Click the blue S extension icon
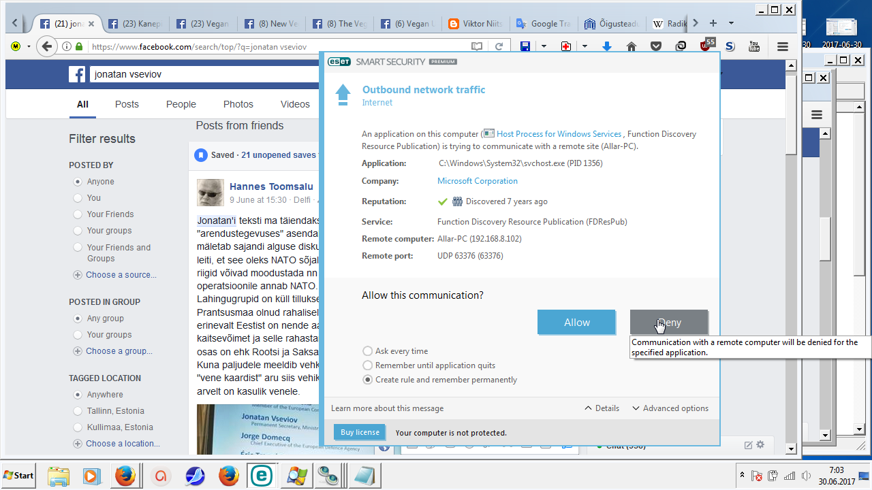Screen dimensions: 872x490 [730, 46]
